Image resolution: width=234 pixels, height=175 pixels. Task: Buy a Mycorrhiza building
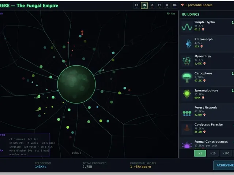[207, 61]
